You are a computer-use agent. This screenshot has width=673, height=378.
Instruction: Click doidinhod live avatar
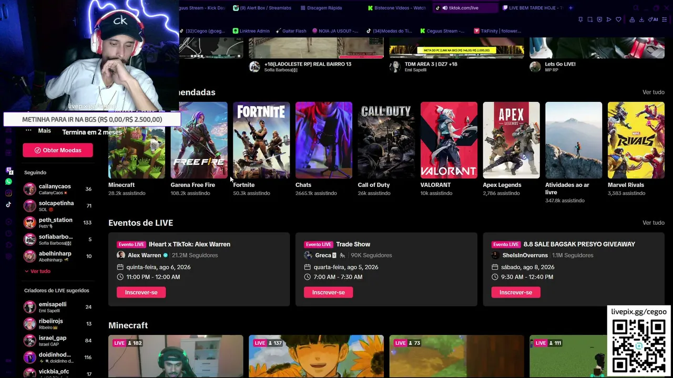pos(30,358)
